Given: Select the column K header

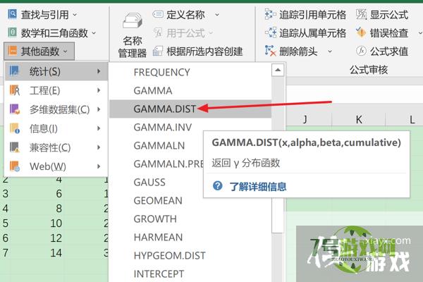Looking at the screenshot, I should tap(358, 120).
